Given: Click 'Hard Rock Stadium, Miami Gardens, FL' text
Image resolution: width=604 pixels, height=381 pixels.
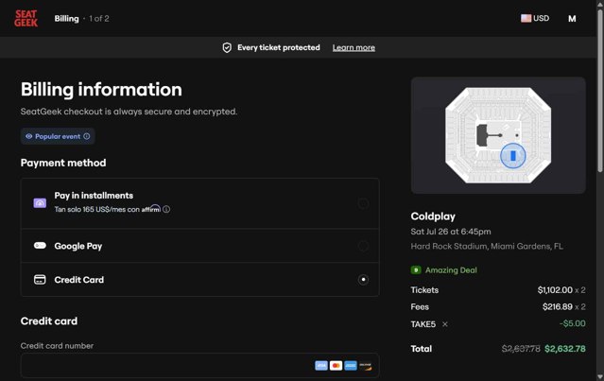Looking at the screenshot, I should 487,246.
